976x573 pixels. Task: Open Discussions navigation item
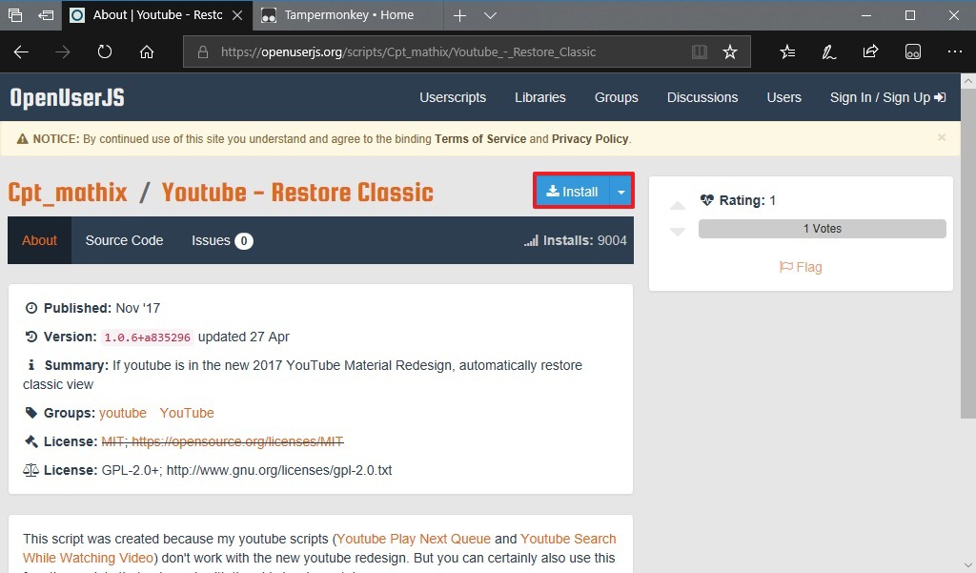702,98
